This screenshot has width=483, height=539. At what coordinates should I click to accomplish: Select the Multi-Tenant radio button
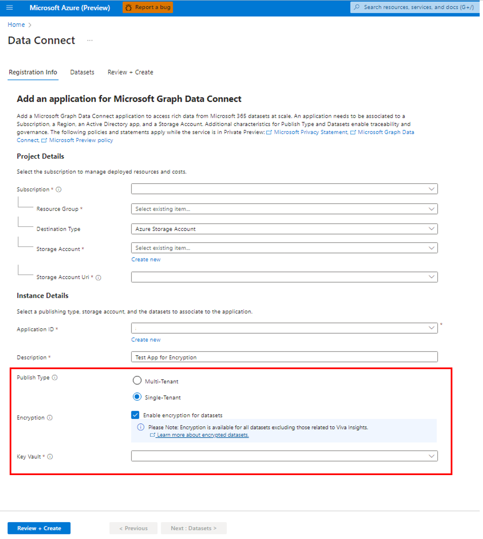tap(137, 380)
